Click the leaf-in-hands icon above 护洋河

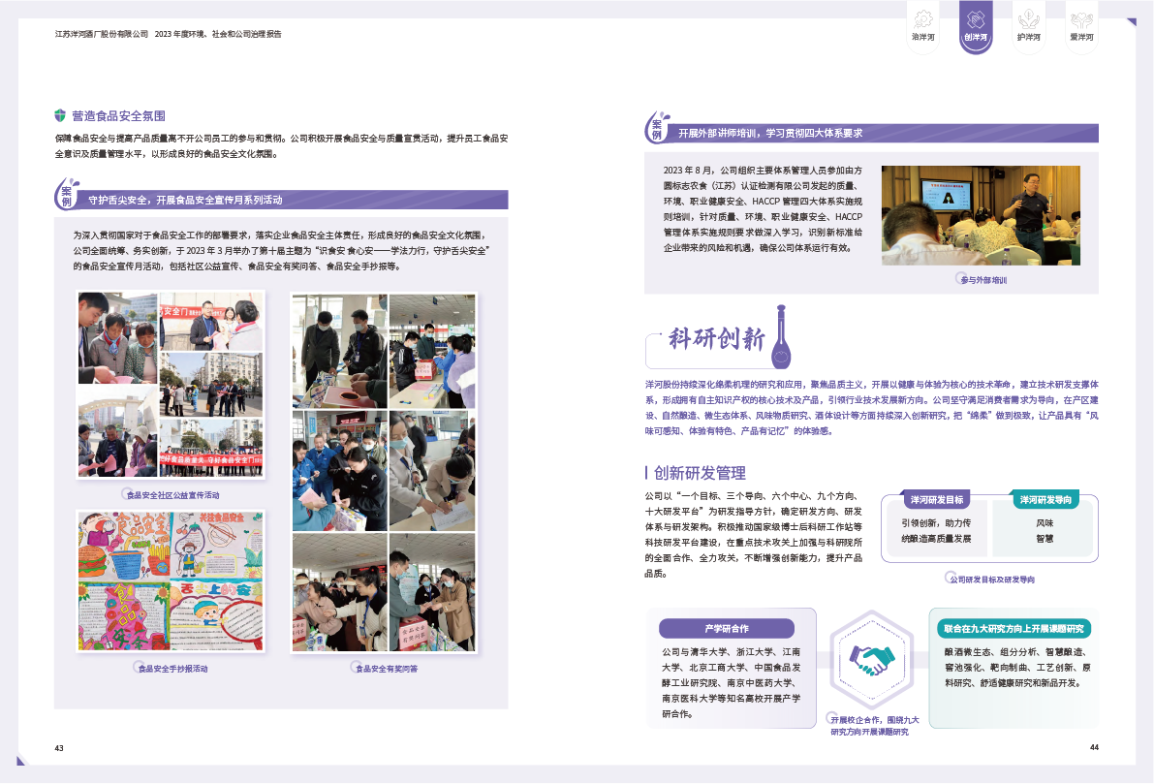tap(1028, 17)
